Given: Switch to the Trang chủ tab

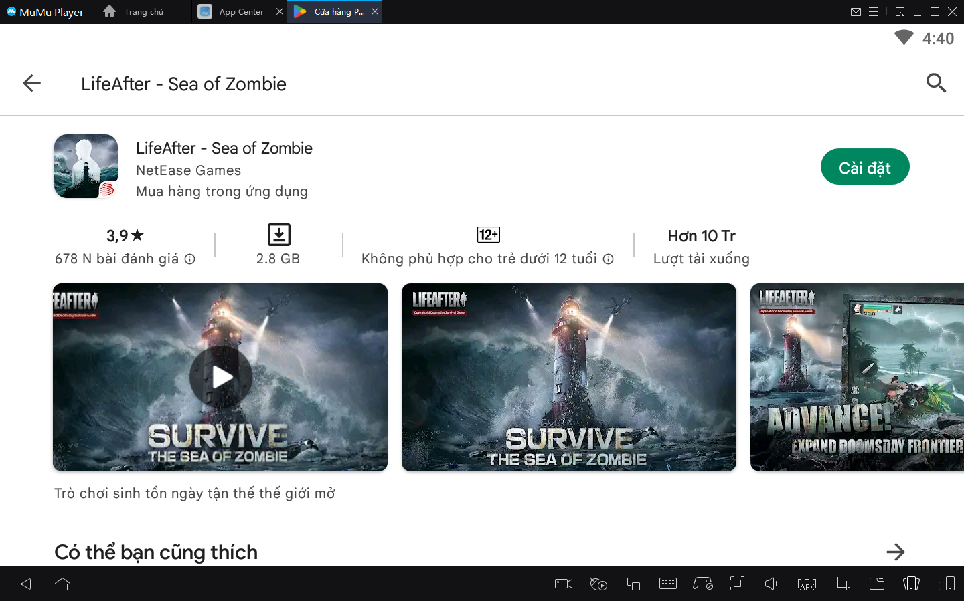Looking at the screenshot, I should [134, 12].
